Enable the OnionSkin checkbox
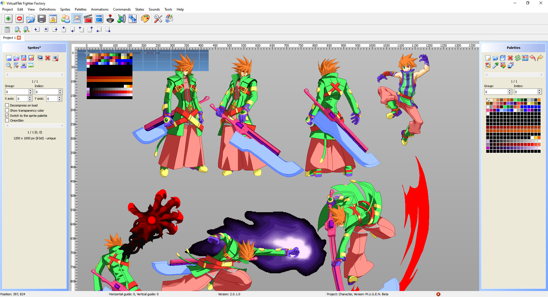Screen dimensions: 548x297 (7, 121)
